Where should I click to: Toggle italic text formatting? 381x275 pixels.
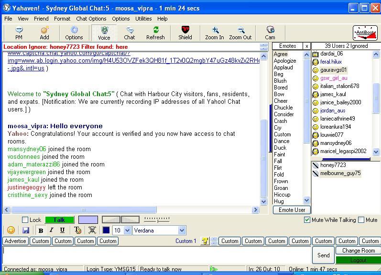pyautogui.click(x=52, y=230)
